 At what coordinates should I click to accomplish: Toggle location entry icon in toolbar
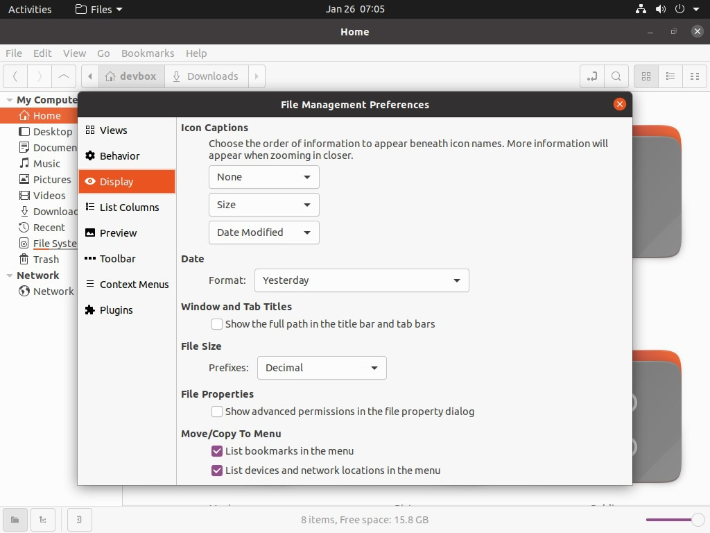pyautogui.click(x=591, y=76)
